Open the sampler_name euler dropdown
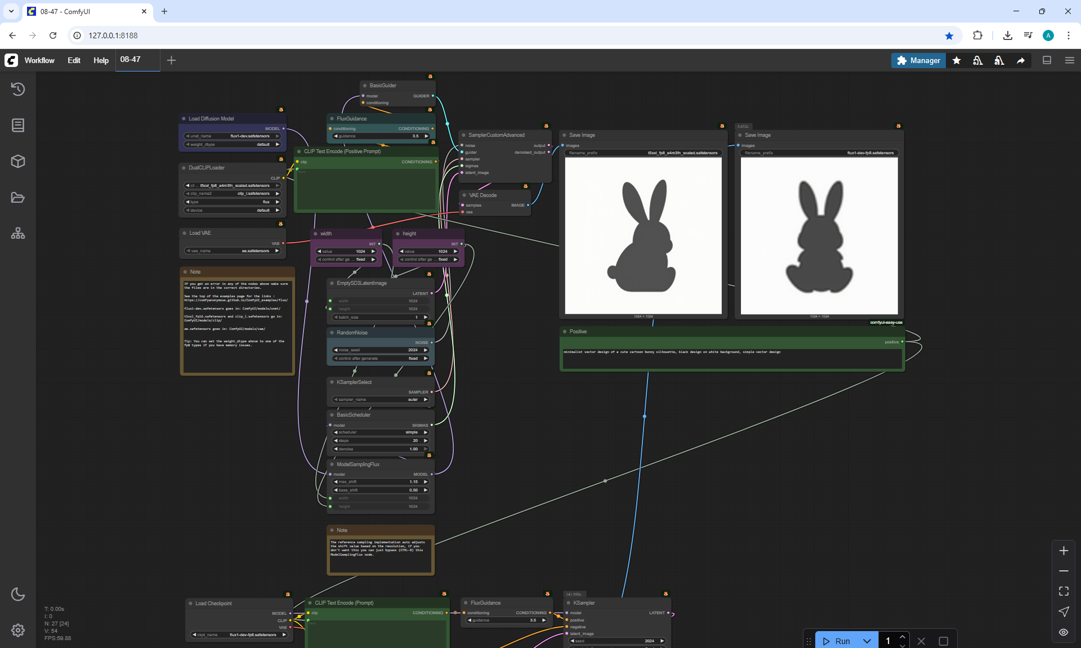 tap(381, 399)
